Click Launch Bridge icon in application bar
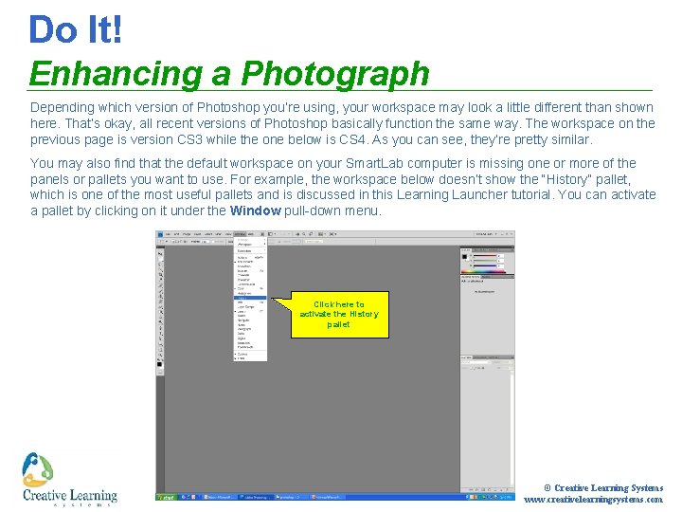Image resolution: width=682 pixels, height=512 pixels. [x=262, y=234]
